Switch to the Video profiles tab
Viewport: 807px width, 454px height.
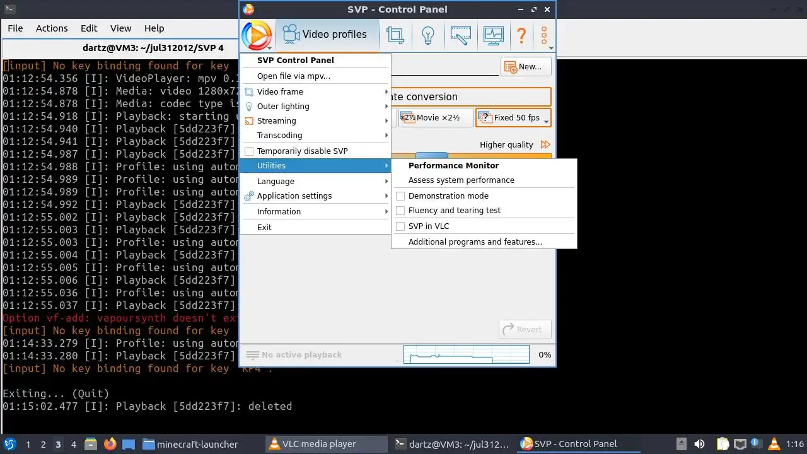(x=327, y=35)
